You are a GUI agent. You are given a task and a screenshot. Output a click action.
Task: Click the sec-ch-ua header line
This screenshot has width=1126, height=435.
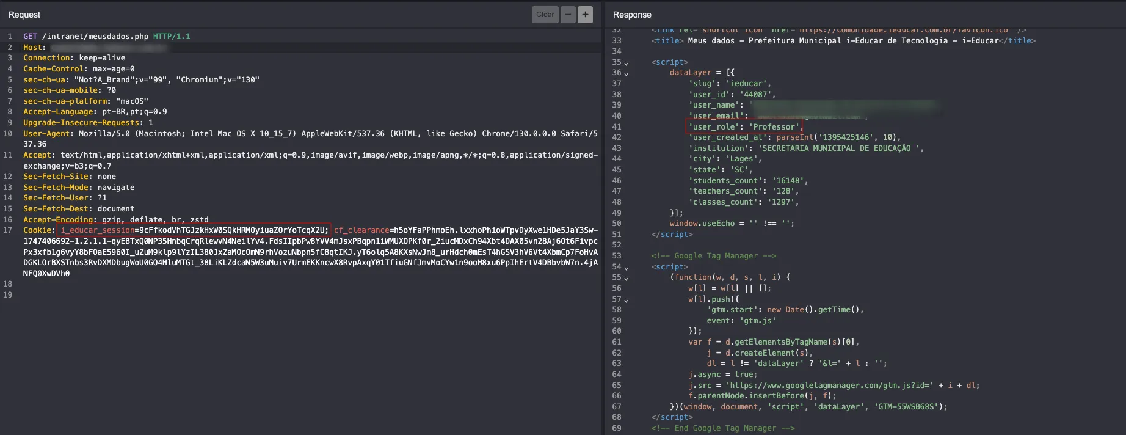click(141, 80)
